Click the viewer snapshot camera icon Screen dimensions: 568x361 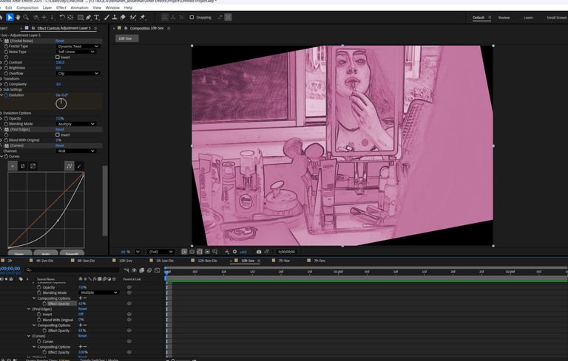(258, 252)
